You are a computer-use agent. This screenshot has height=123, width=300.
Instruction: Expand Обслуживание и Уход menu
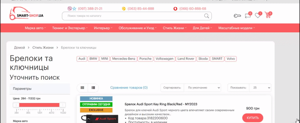(138, 28)
